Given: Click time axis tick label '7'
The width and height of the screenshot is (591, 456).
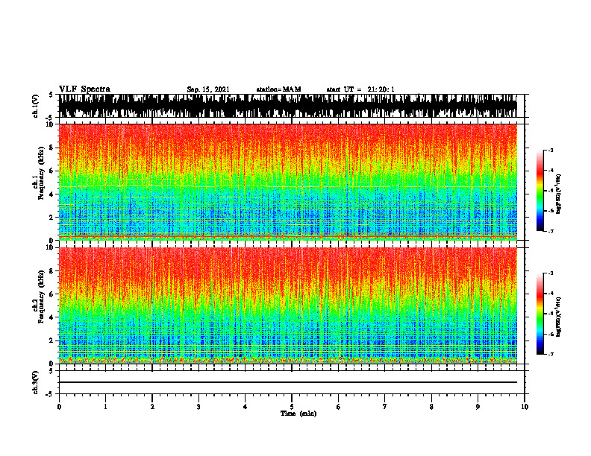Looking at the screenshot, I should click(385, 407).
